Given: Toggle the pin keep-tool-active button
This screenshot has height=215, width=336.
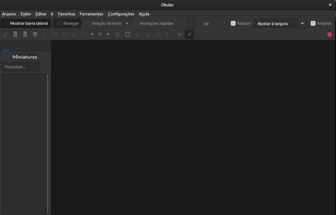Looking at the screenshot, I should (189, 34).
